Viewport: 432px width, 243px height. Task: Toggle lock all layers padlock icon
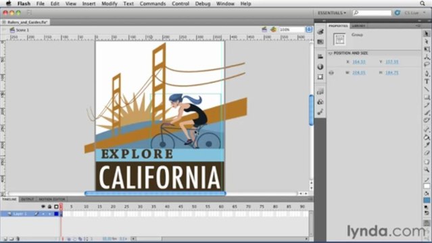(49, 207)
